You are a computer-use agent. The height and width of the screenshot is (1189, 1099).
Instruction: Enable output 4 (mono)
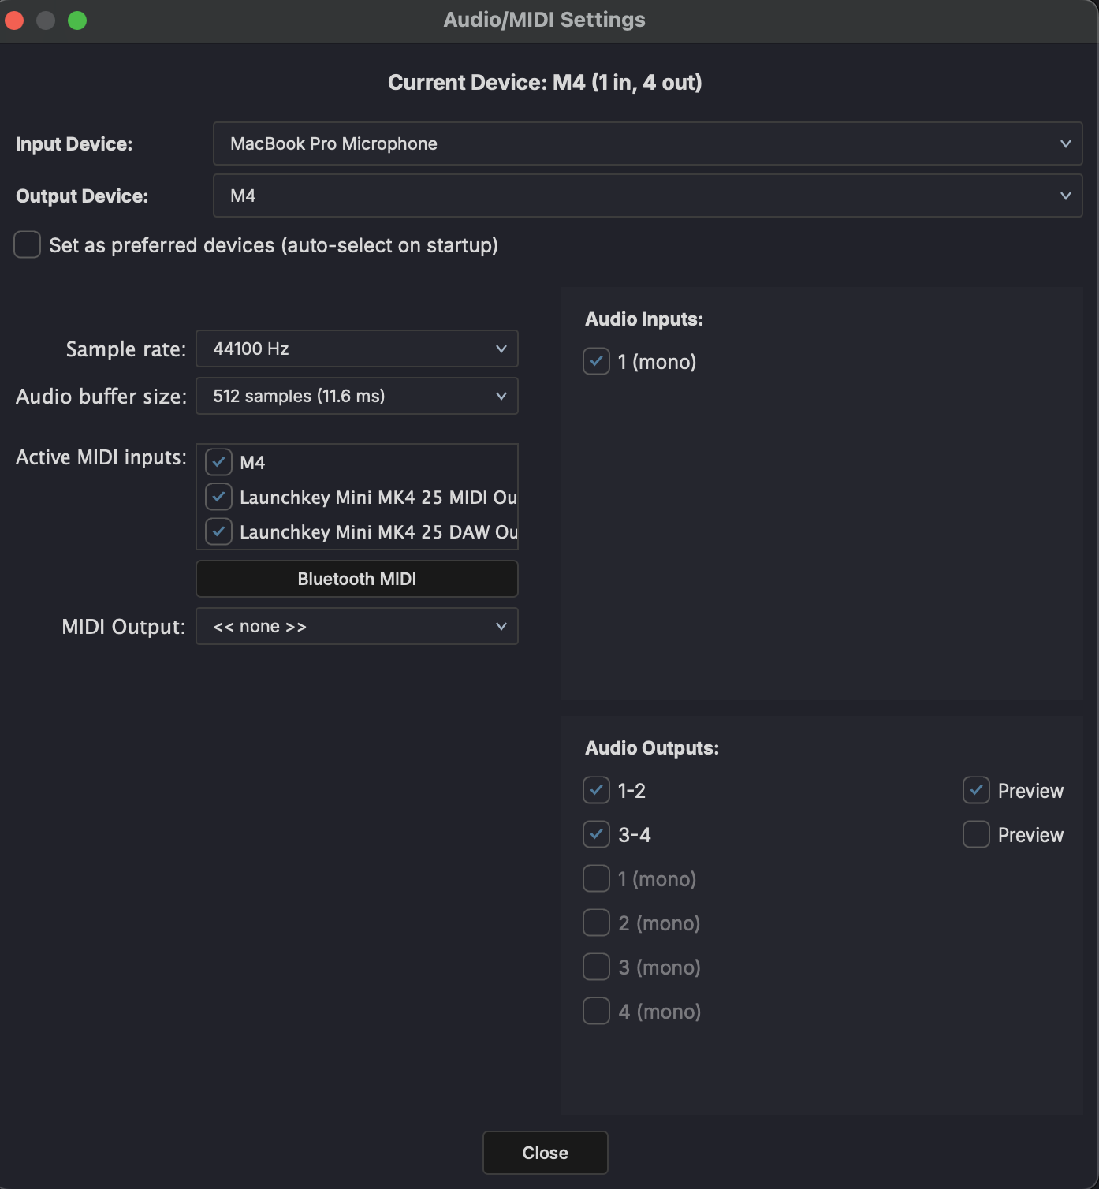point(596,1010)
